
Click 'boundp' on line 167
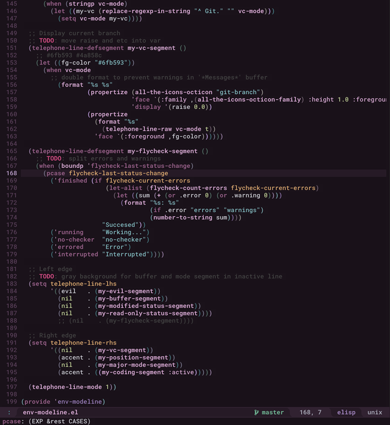click(x=72, y=166)
